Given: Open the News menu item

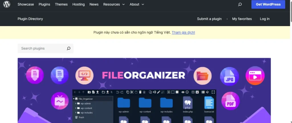Looking at the screenshot, I should click(94, 4).
